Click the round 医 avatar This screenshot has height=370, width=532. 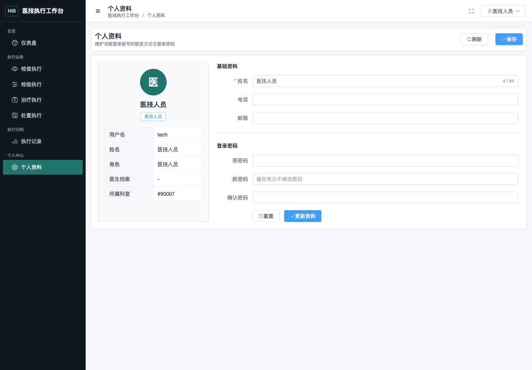[153, 82]
